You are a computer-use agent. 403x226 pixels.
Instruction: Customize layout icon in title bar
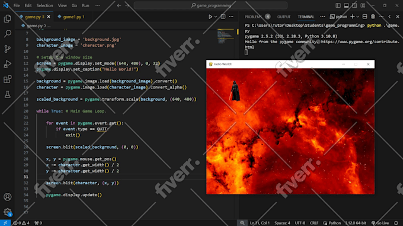(363, 5)
